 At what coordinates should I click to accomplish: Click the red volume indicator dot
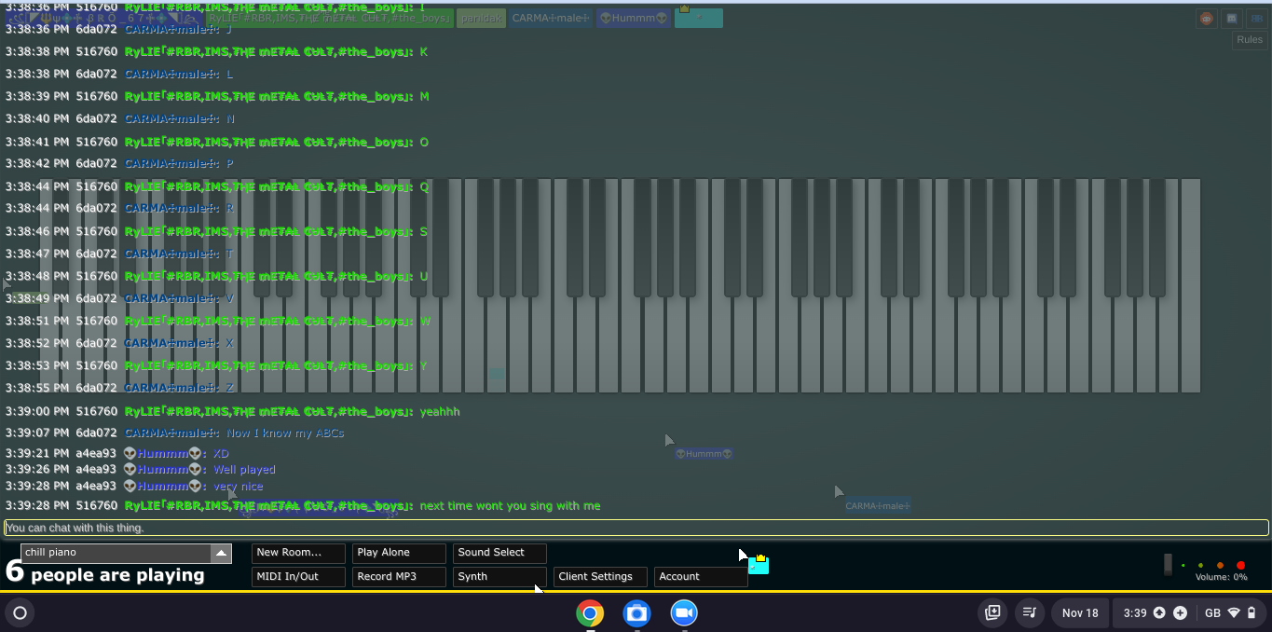point(1240,566)
